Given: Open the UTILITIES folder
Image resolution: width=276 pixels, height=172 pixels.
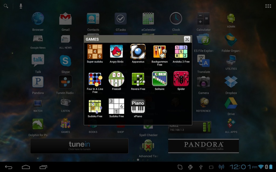Looking at the screenshot, I should coord(231,60).
